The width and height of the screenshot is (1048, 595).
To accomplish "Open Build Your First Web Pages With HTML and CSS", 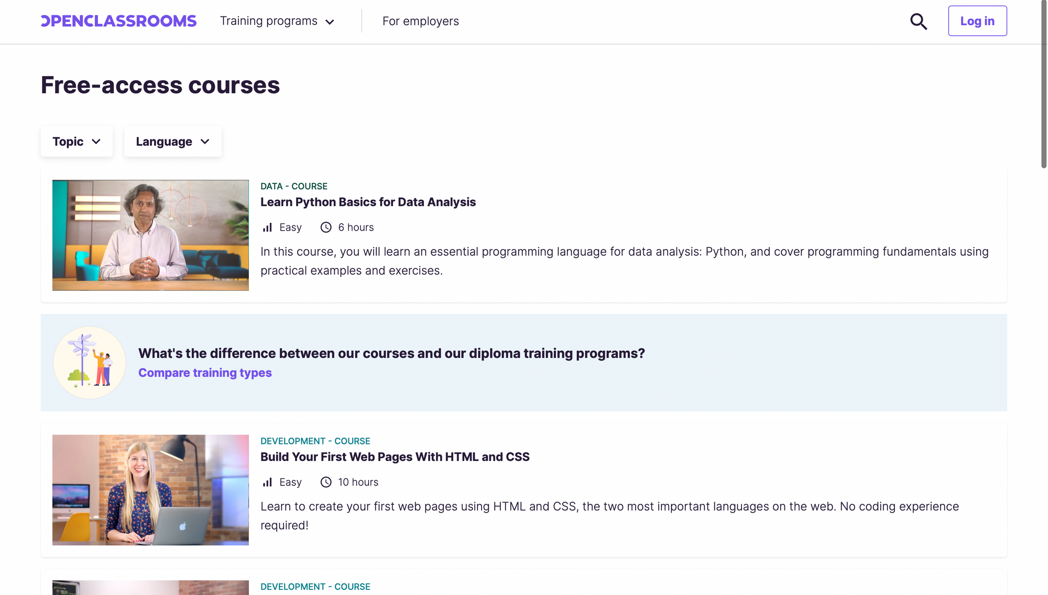I will pos(395,457).
